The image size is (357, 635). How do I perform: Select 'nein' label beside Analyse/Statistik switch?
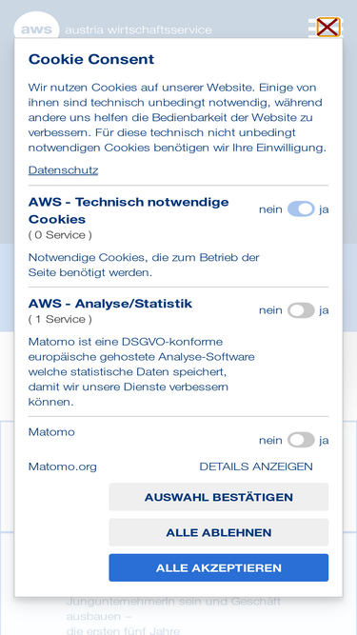[x=270, y=310]
